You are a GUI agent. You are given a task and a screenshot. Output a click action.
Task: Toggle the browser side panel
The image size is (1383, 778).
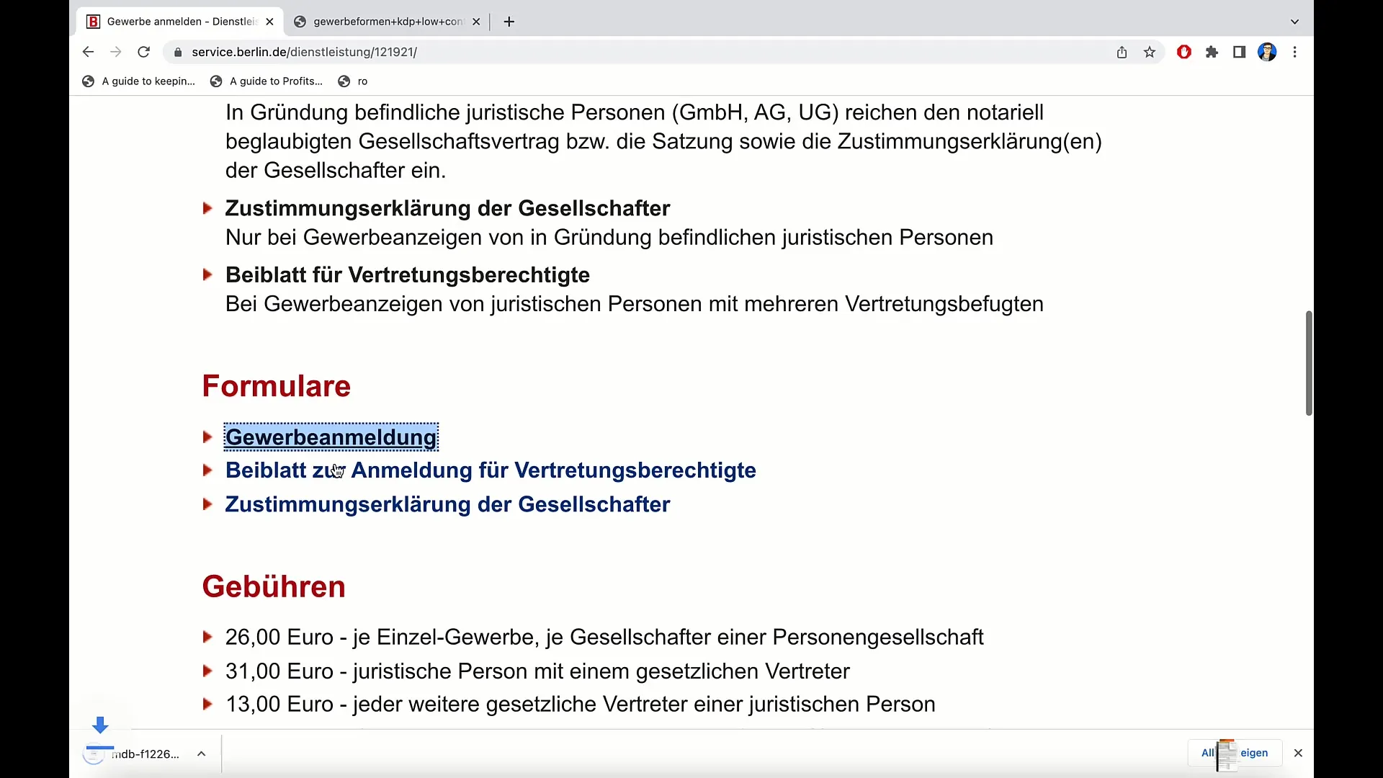click(x=1239, y=52)
